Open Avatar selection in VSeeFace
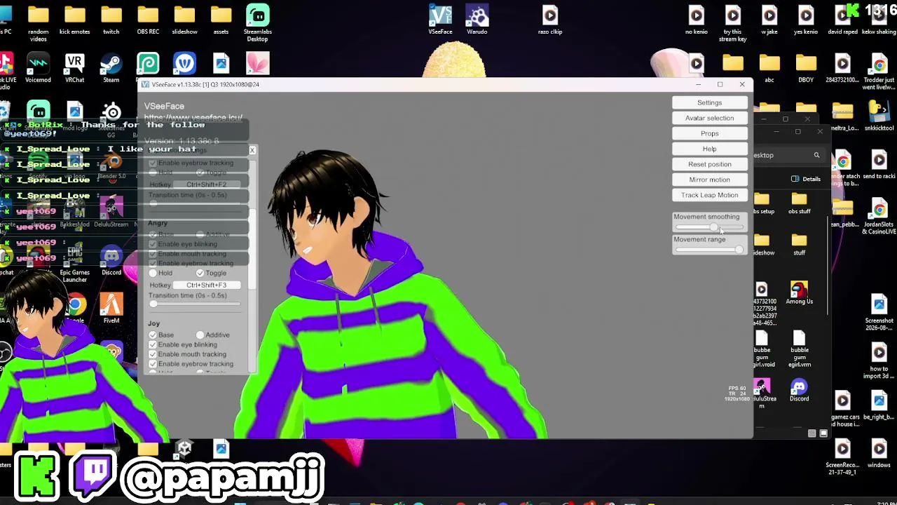Image resolution: width=897 pixels, height=505 pixels. (x=709, y=118)
